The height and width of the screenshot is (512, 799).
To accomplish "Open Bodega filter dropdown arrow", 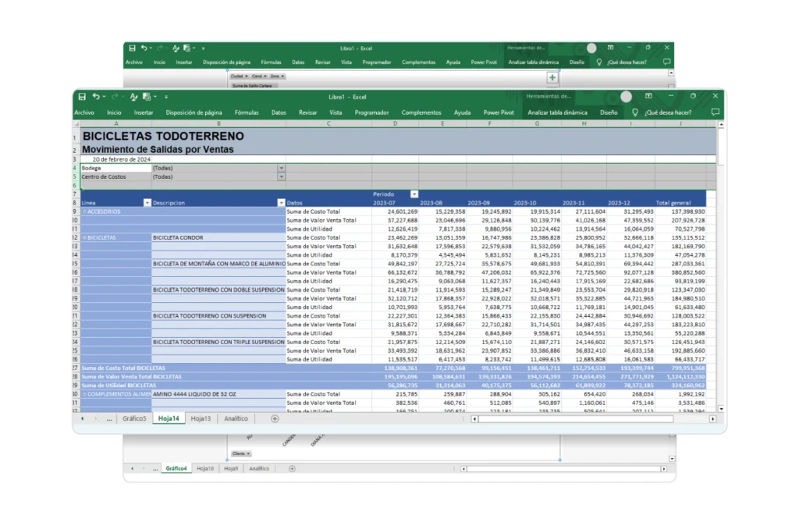I will pos(281,168).
